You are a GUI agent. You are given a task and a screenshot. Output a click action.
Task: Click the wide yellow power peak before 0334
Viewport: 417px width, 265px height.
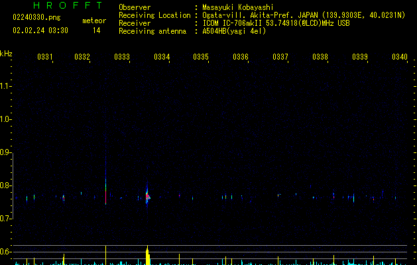(148, 256)
